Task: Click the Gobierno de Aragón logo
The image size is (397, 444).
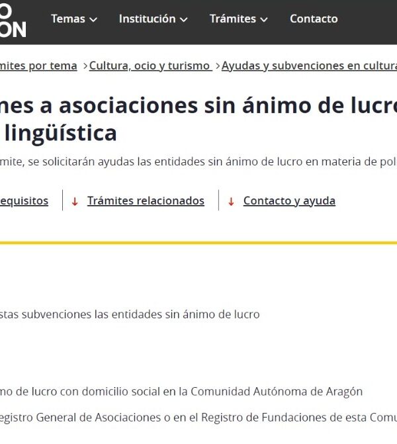Action: (12, 20)
